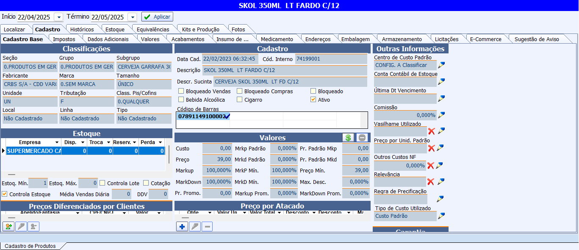Open Perda column filter dropdown
The image size is (579, 250).
coord(160,142)
